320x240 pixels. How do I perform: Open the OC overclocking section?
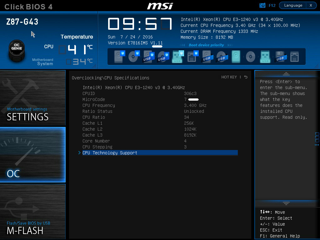point(32,154)
